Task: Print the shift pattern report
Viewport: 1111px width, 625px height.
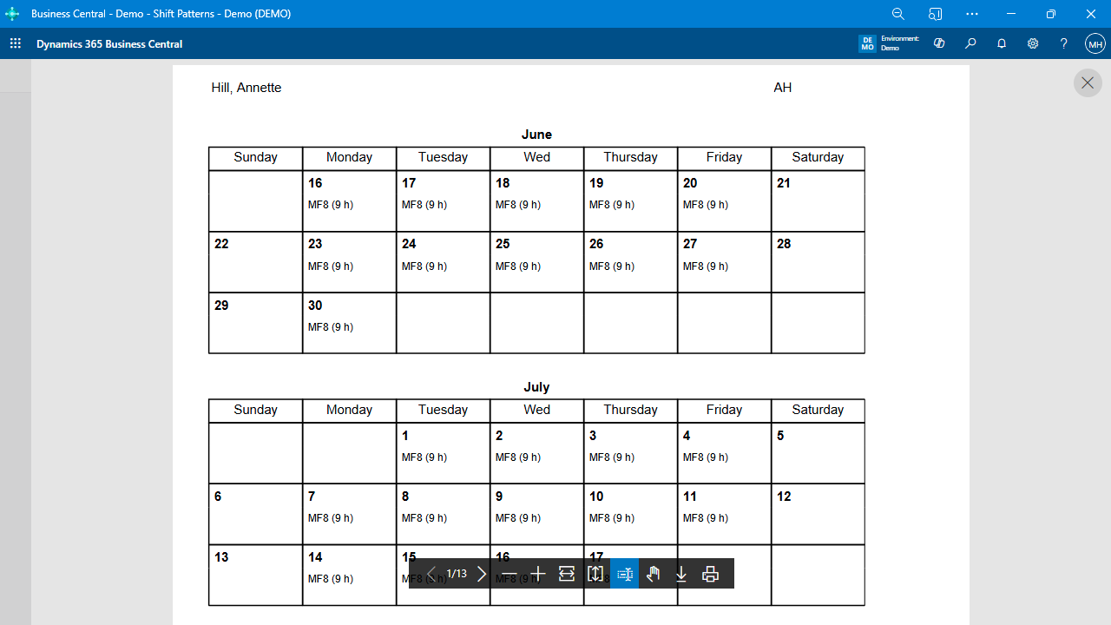Action: (x=710, y=574)
